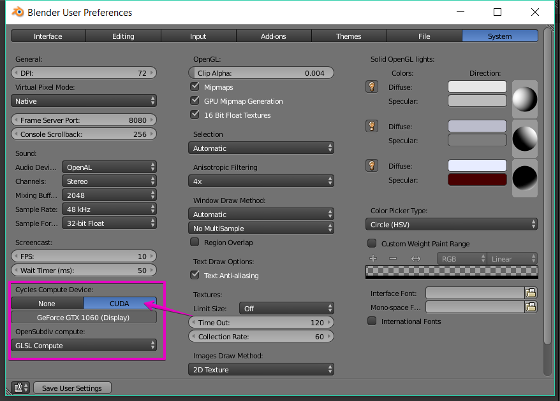The width and height of the screenshot is (560, 401).
Task: Click Frame Server Port field
Action: pos(84,120)
